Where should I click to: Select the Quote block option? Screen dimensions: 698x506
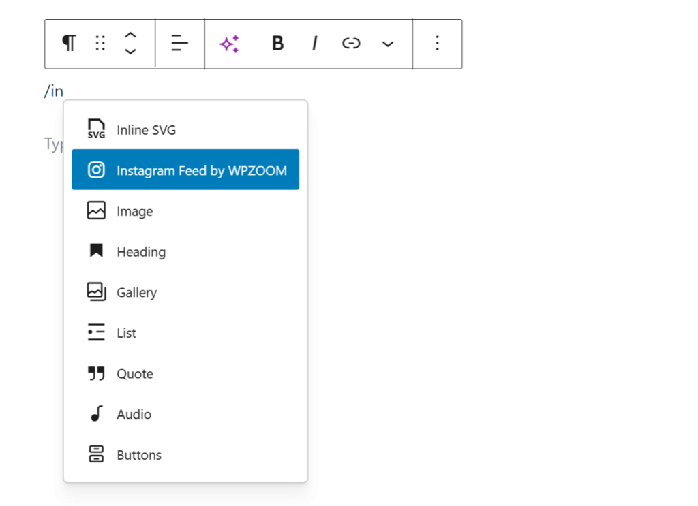click(134, 373)
